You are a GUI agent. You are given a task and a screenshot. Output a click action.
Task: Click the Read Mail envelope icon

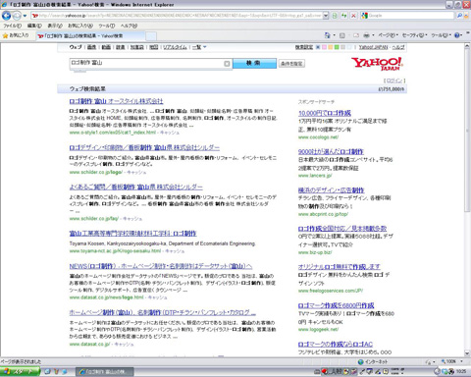(x=356, y=35)
